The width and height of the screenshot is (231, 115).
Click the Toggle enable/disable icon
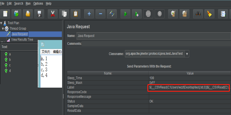[x=112, y=14]
